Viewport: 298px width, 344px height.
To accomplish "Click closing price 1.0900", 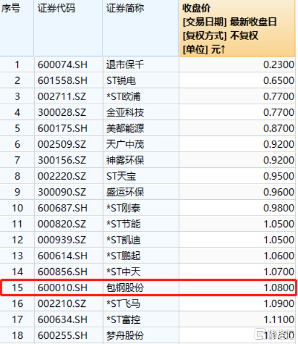I will 278,303.
